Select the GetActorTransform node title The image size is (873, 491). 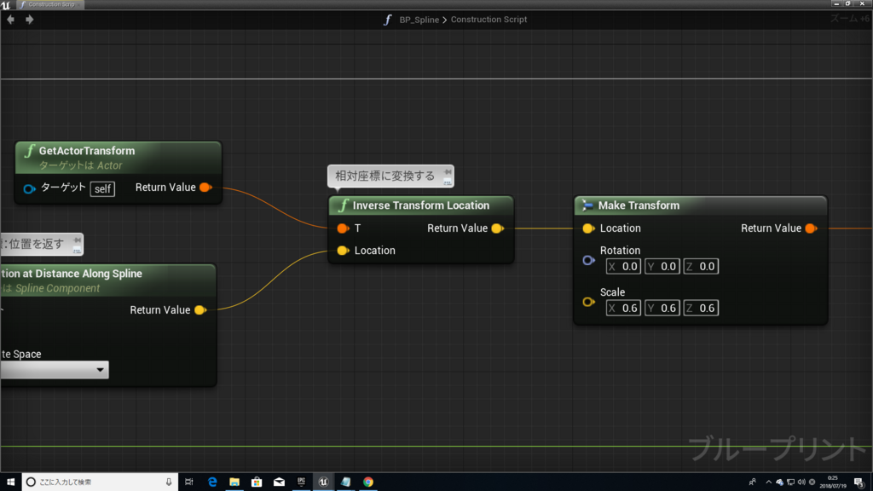click(87, 151)
